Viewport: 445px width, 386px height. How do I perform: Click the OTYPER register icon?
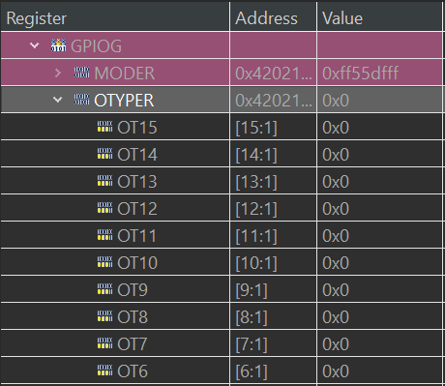click(x=81, y=100)
